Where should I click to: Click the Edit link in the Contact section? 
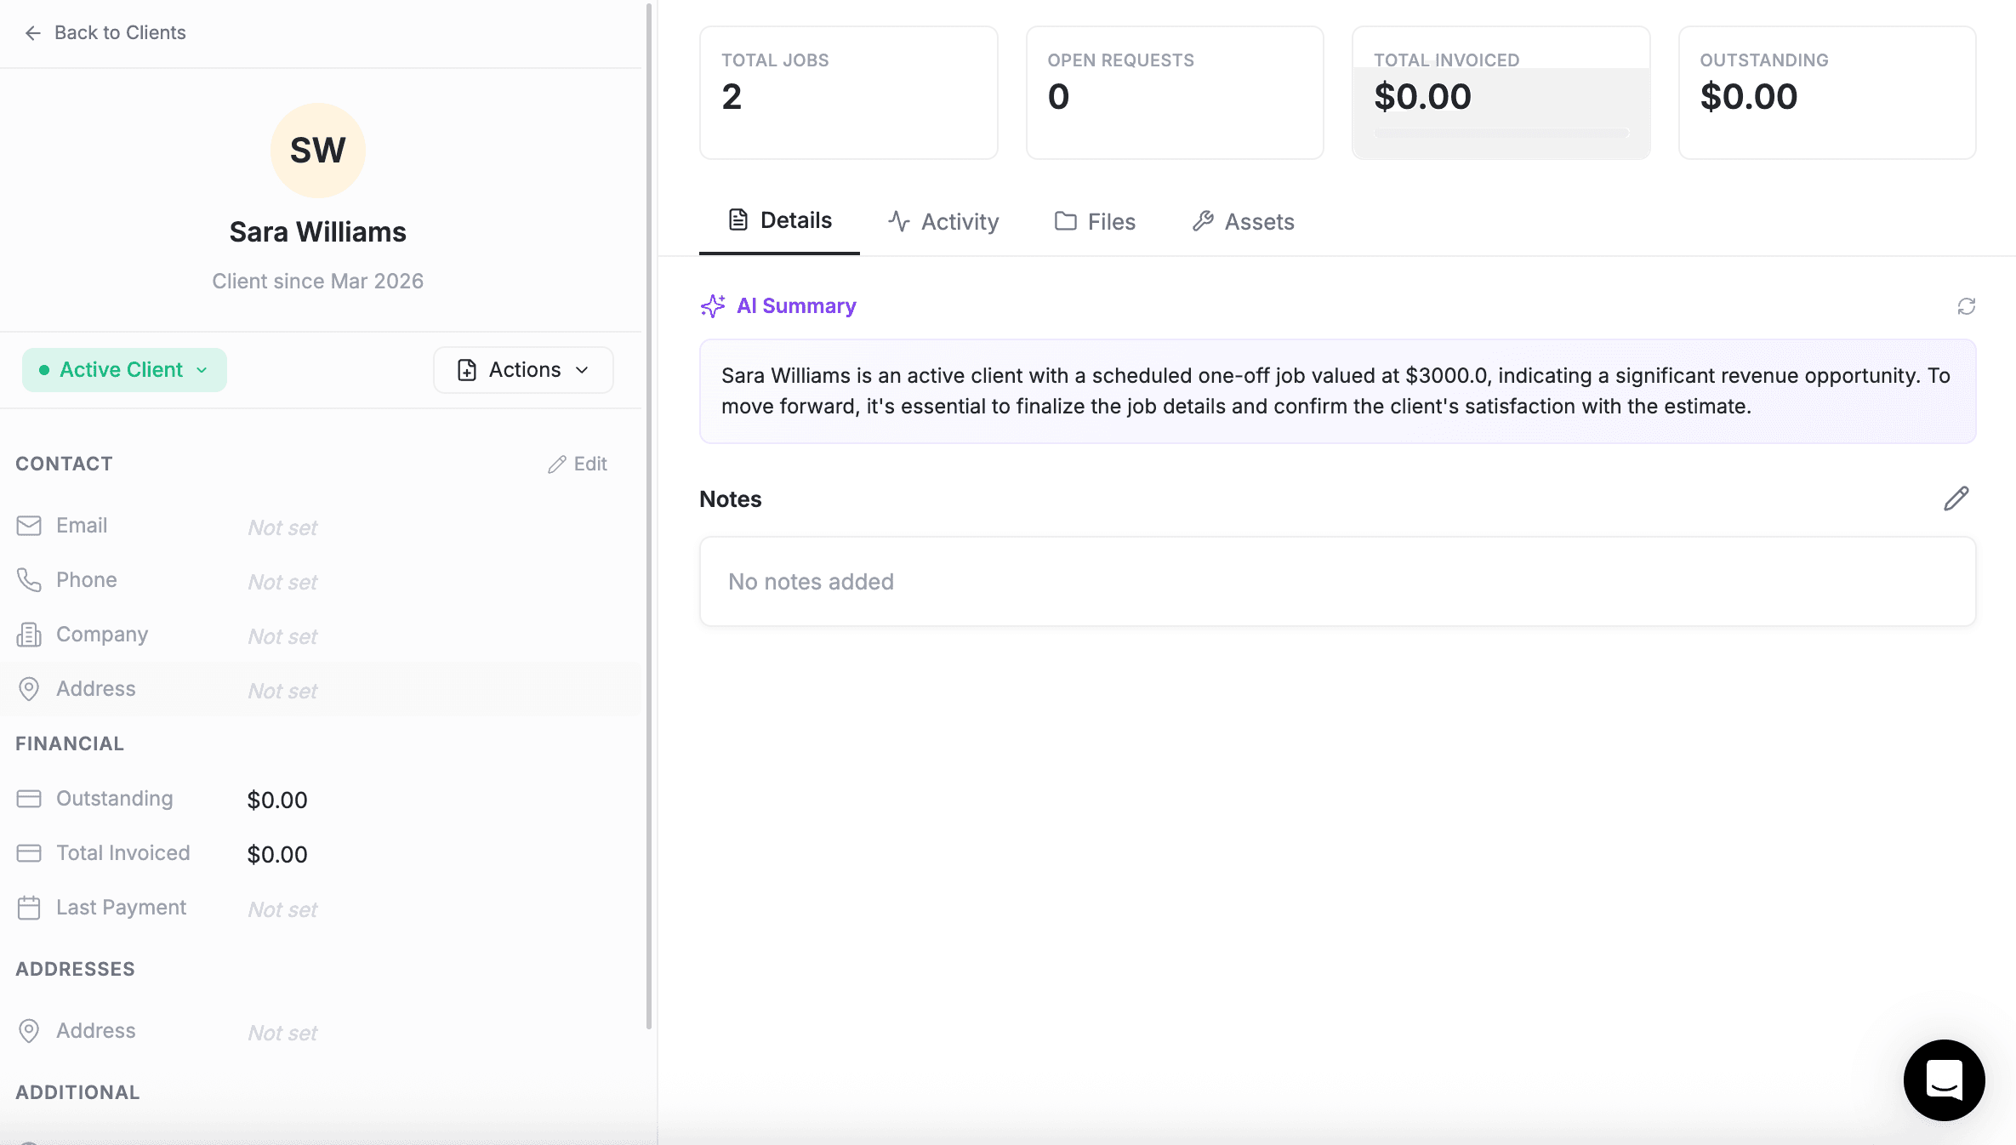tap(578, 464)
